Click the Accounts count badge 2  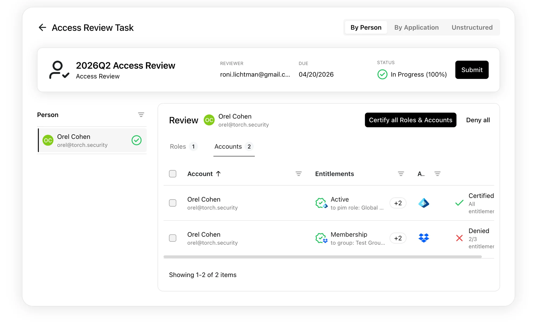[249, 146]
